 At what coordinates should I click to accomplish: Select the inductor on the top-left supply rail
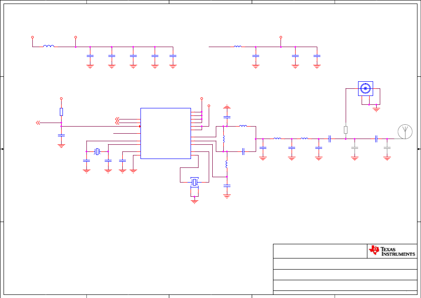[49, 46]
